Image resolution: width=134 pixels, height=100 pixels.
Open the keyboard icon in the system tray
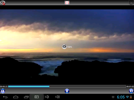113,97
